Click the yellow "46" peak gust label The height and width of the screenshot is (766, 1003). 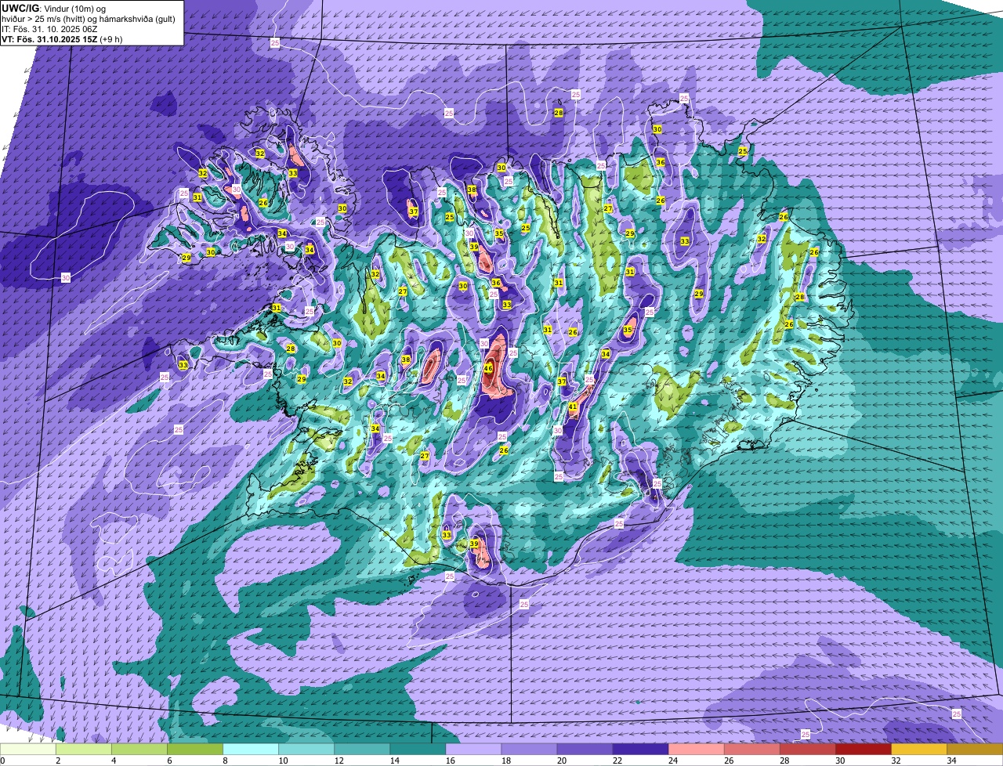[x=488, y=368]
